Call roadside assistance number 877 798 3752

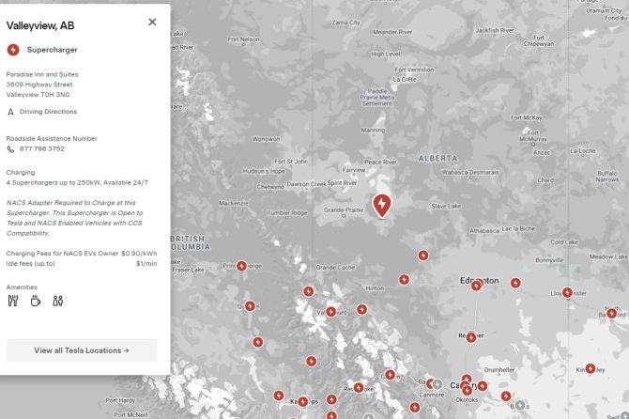[41, 148]
